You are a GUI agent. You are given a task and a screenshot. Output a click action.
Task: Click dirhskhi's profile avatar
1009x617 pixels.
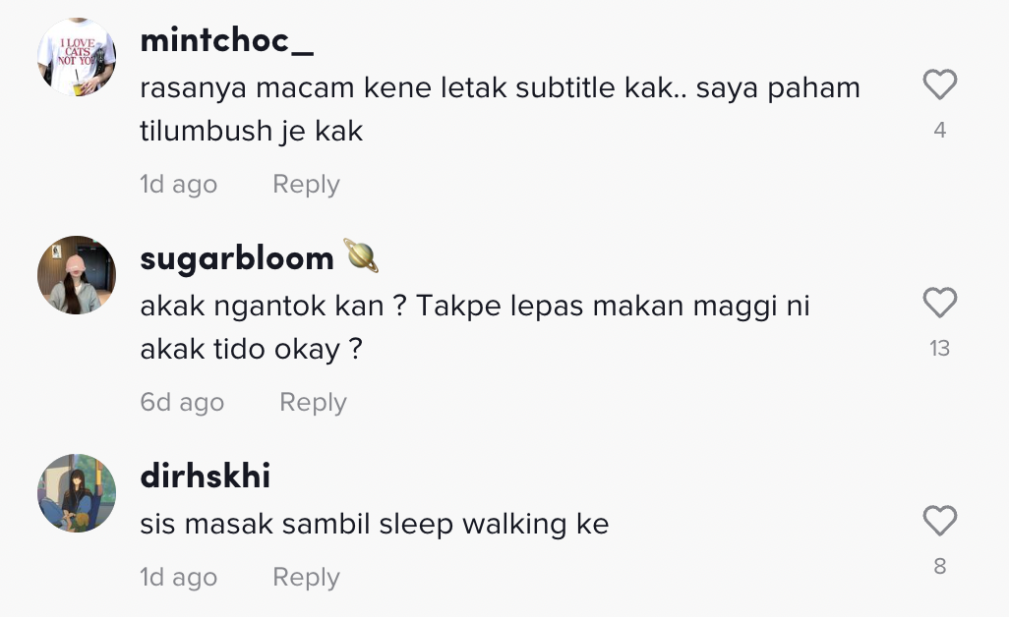(77, 493)
